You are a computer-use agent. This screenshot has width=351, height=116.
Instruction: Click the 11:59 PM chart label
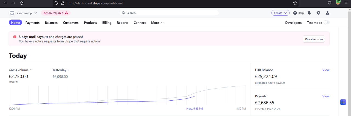240,109
